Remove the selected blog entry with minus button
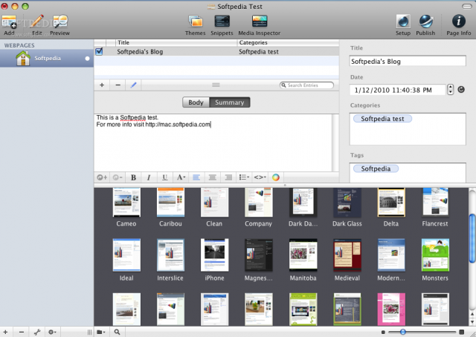This screenshot has width=476, height=337. 118,85
